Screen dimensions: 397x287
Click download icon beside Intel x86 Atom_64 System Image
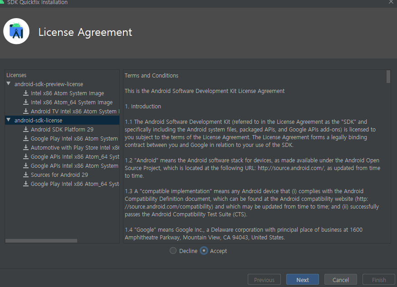pos(25,102)
